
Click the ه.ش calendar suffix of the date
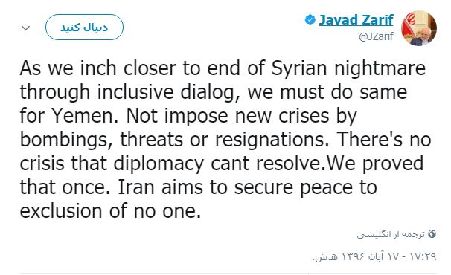click(x=324, y=256)
